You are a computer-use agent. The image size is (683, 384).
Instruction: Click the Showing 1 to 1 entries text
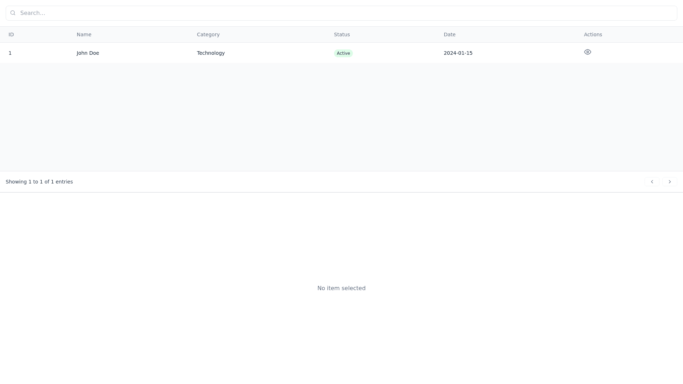[x=39, y=182]
